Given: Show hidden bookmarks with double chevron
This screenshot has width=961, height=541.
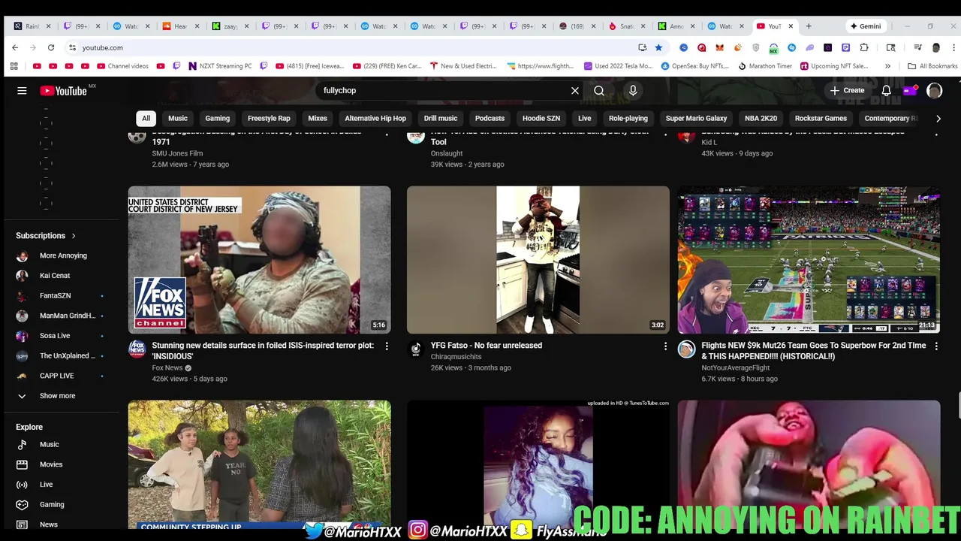Looking at the screenshot, I should pos(887,66).
